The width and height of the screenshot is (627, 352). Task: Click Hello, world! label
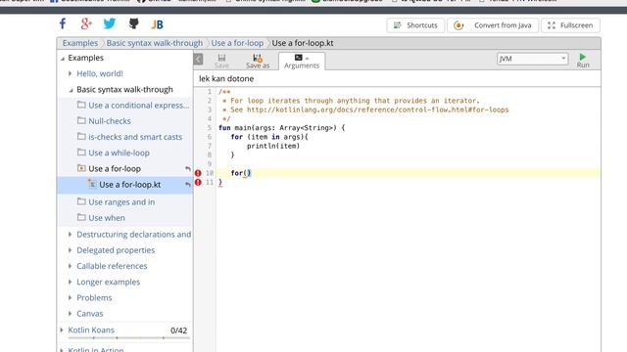(x=100, y=73)
